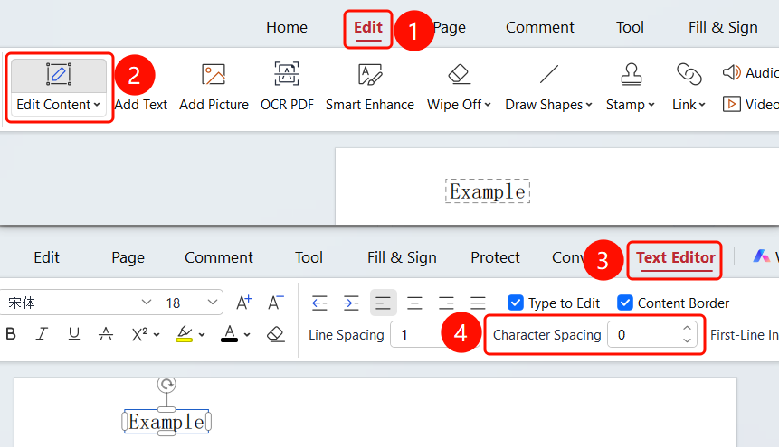779x447 pixels.
Task: Open the highlight color options arrow
Action: click(202, 335)
